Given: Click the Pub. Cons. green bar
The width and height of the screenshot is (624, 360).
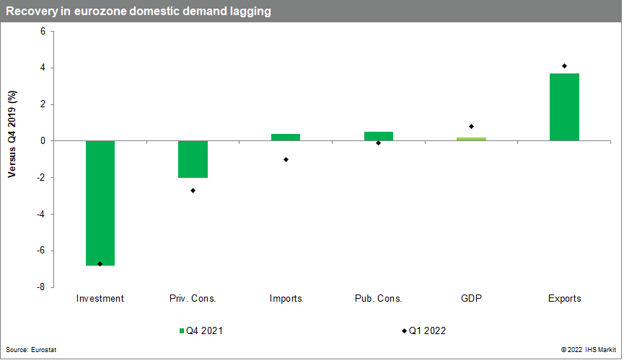Looking at the screenshot, I should (379, 136).
